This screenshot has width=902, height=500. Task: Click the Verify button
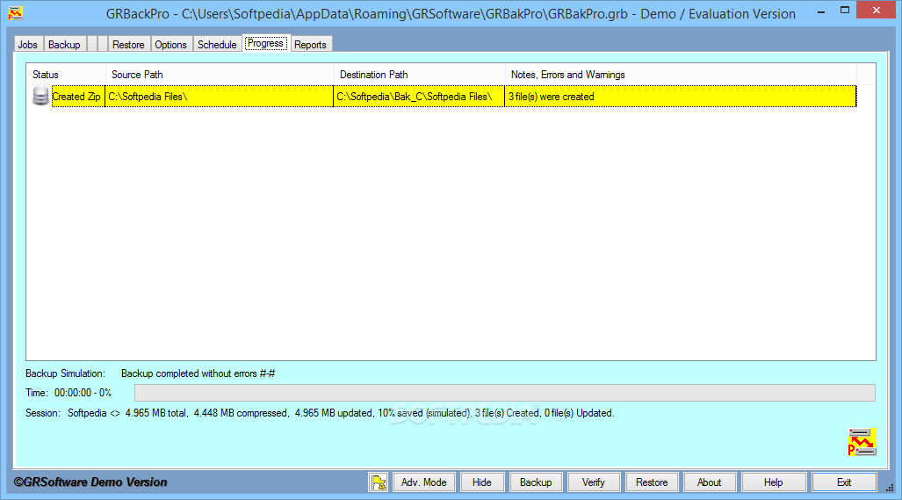(x=594, y=482)
